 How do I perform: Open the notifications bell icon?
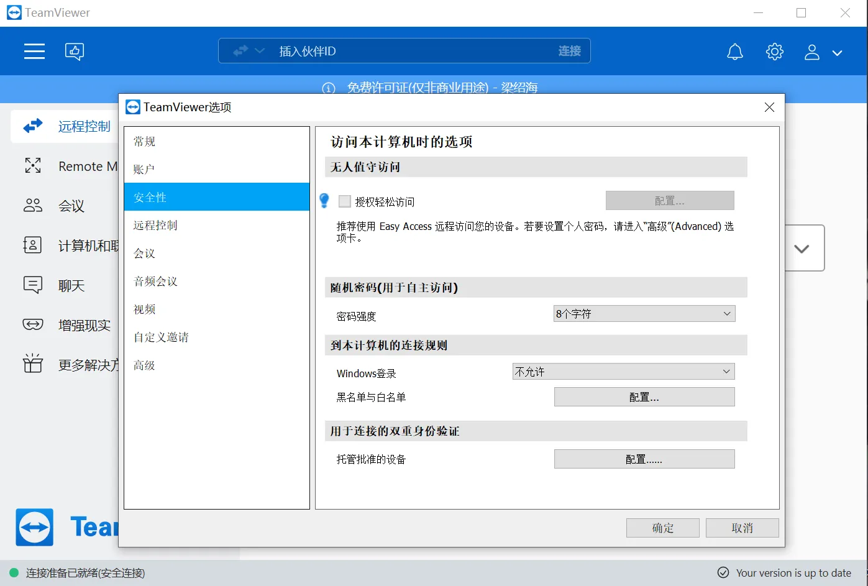(735, 52)
